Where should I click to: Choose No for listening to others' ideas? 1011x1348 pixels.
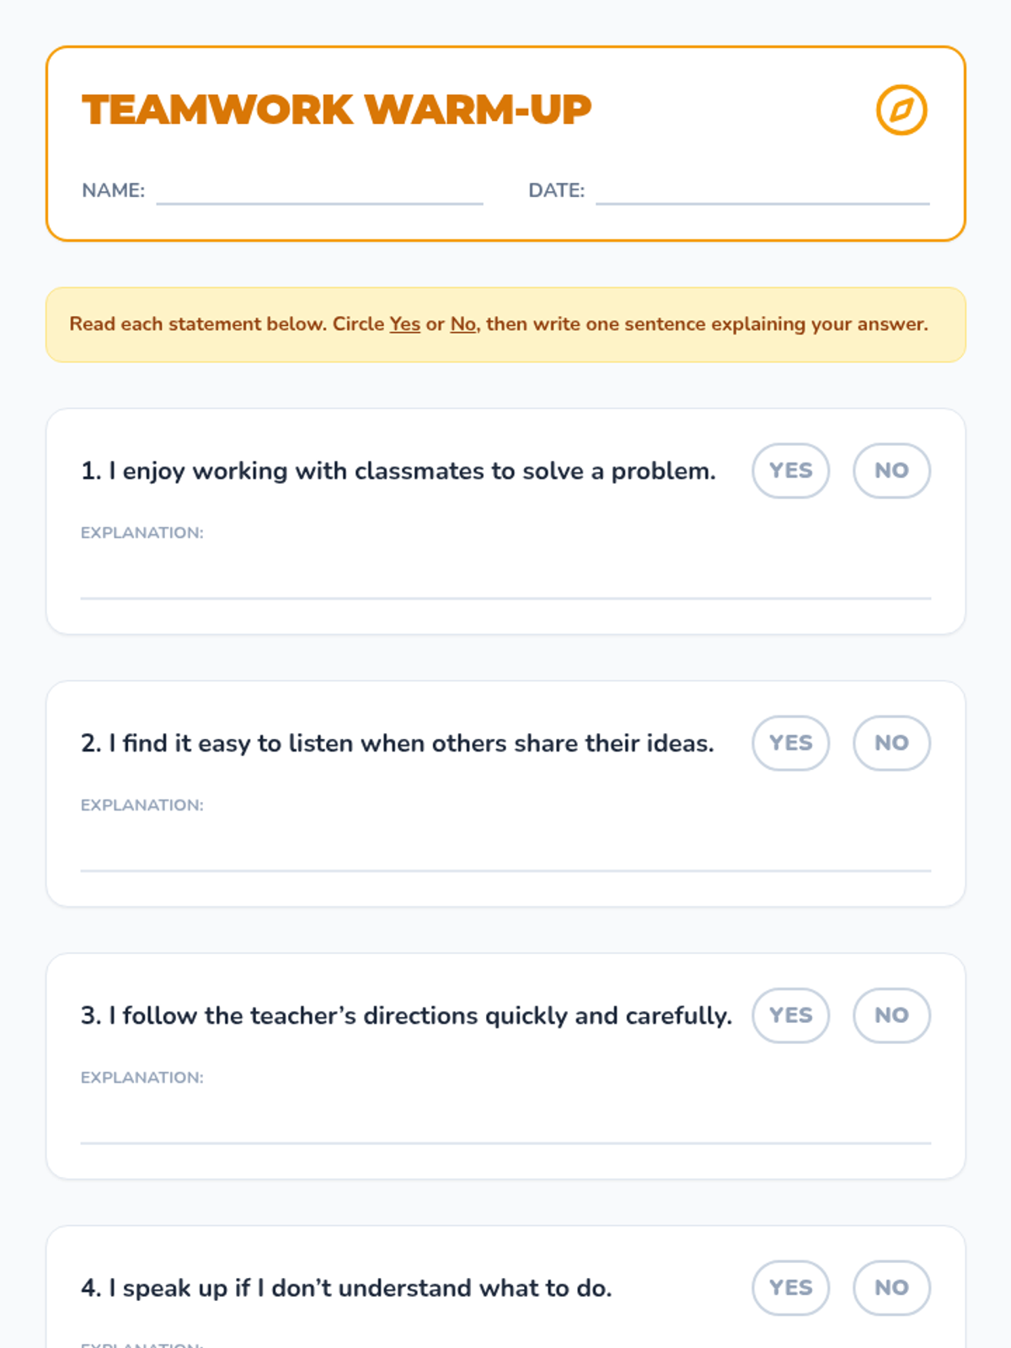[x=891, y=743]
